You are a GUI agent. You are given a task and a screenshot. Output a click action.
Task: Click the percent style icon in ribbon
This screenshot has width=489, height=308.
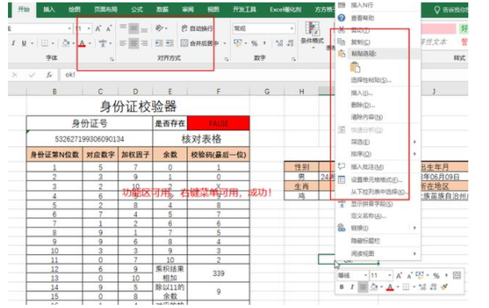pyautogui.click(x=254, y=43)
